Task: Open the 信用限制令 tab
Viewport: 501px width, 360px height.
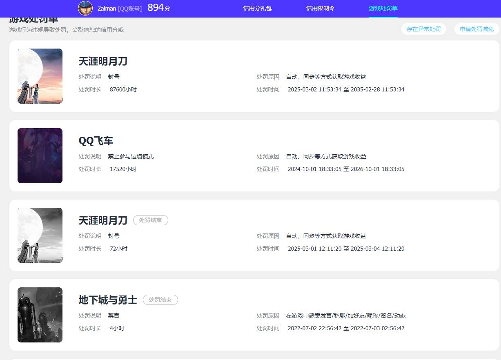Action: click(320, 8)
